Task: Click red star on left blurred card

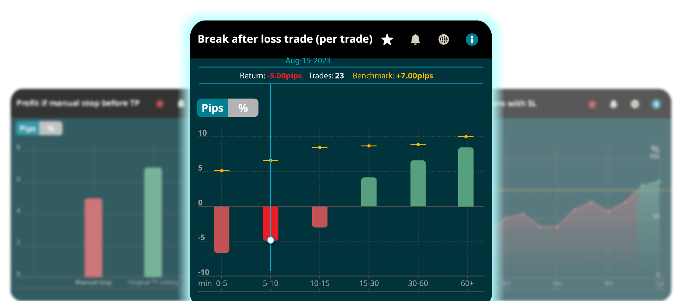Action: pyautogui.click(x=160, y=104)
